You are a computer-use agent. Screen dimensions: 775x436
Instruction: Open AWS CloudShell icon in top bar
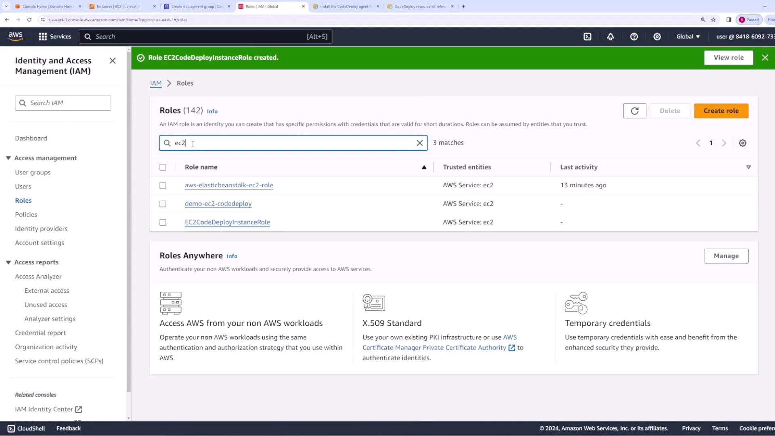coord(587,37)
